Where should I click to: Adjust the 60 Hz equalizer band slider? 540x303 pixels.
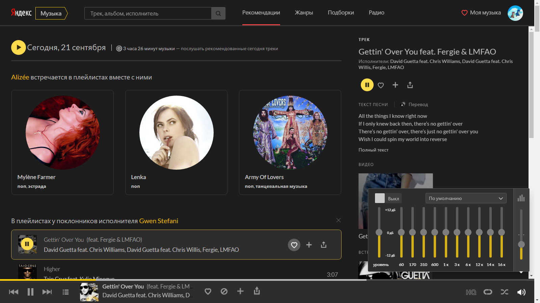coord(401,232)
